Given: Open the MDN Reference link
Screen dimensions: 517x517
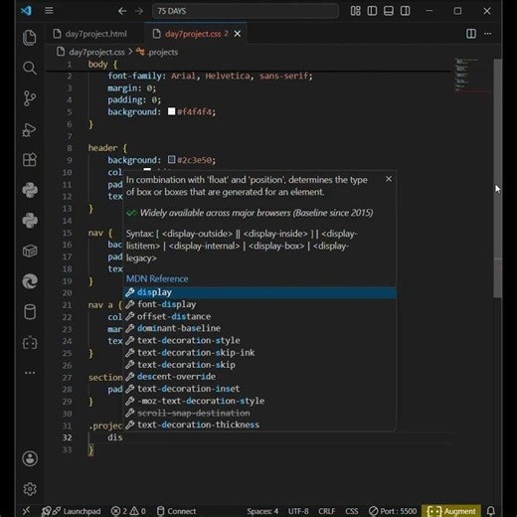Looking at the screenshot, I should [157, 278].
